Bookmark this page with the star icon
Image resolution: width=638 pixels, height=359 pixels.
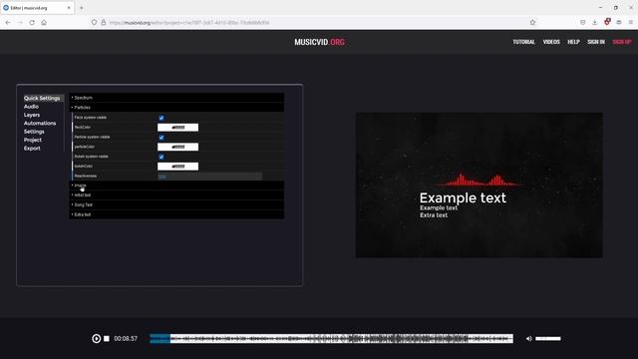tap(532, 22)
